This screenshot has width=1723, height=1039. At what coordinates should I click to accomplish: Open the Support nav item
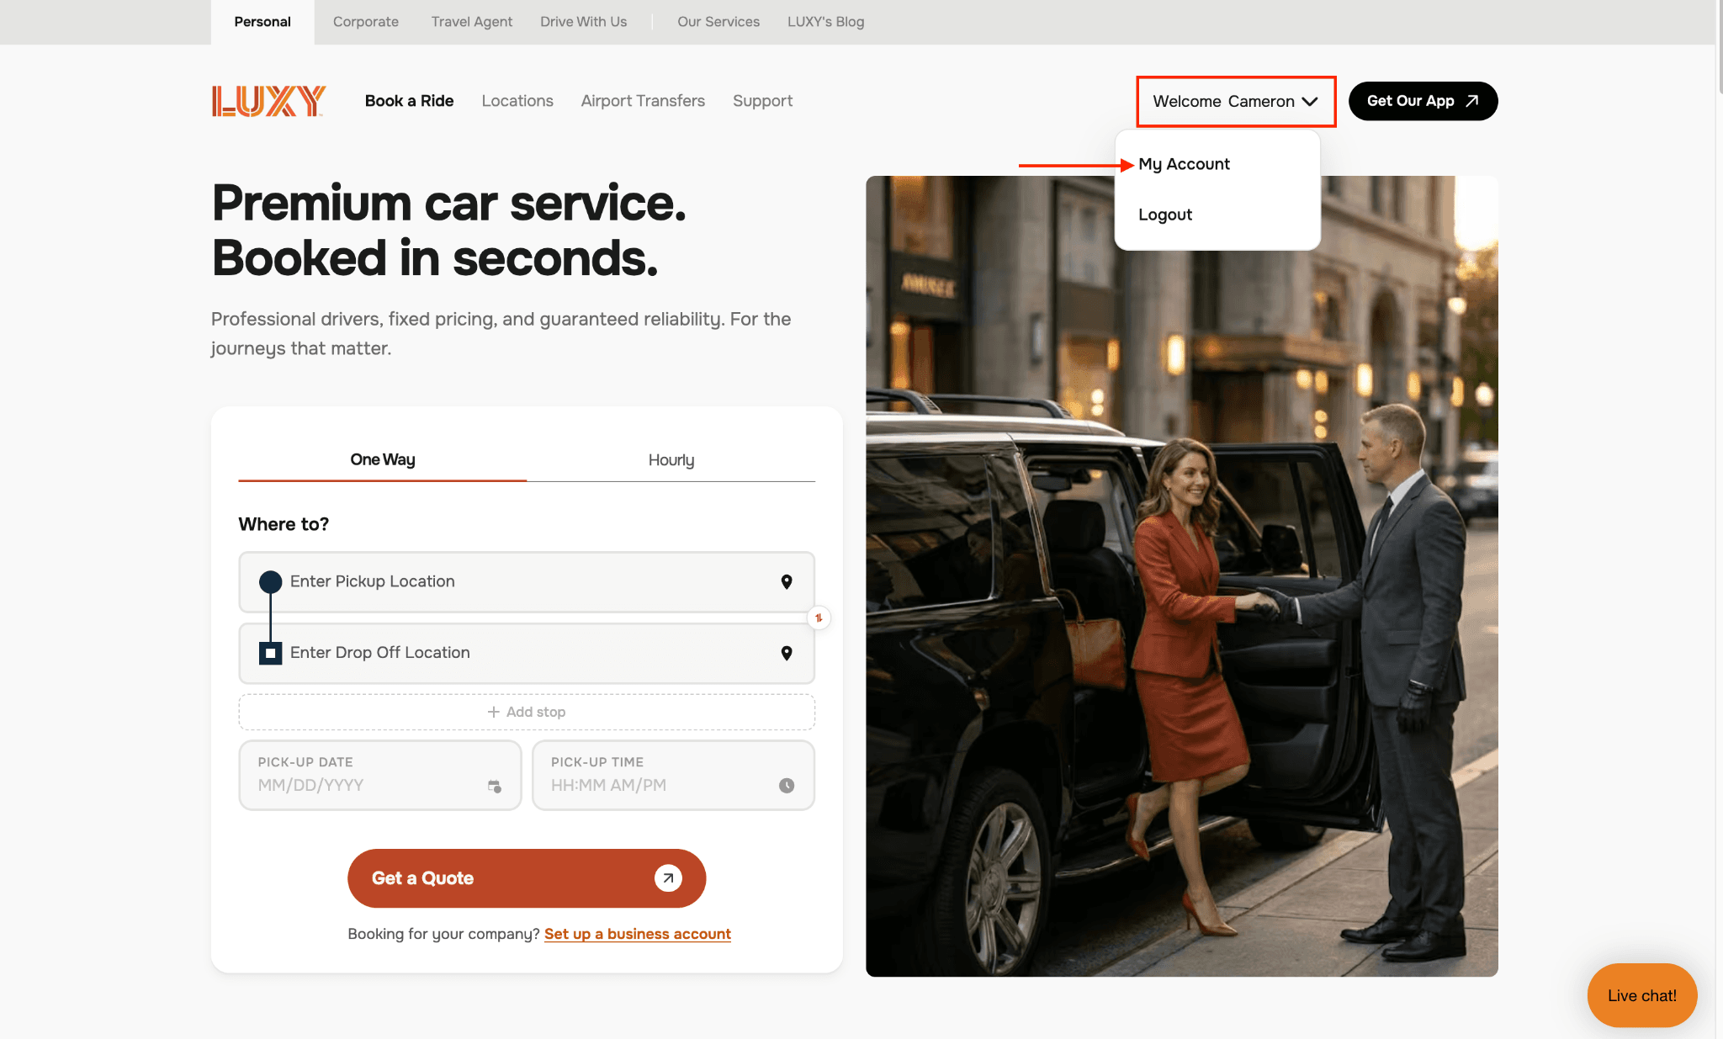tap(762, 101)
